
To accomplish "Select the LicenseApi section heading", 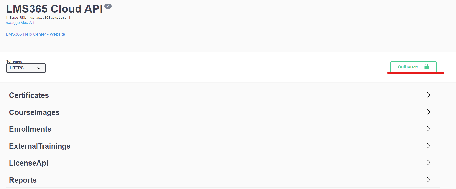I will pyautogui.click(x=29, y=163).
